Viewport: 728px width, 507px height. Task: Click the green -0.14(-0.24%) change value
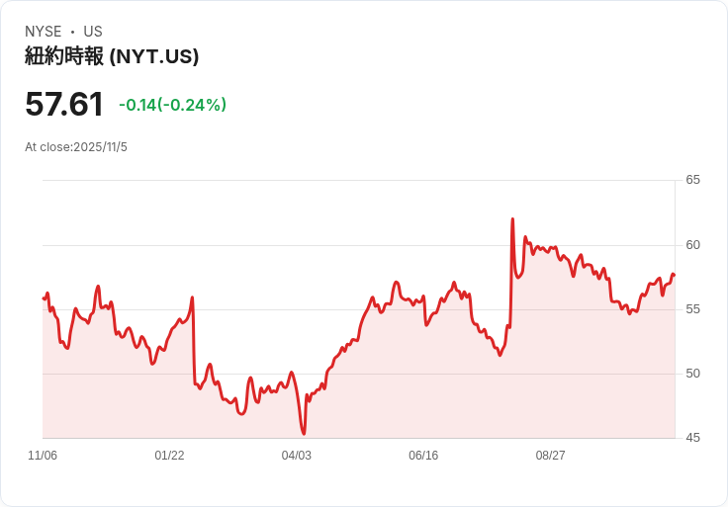pos(172,105)
